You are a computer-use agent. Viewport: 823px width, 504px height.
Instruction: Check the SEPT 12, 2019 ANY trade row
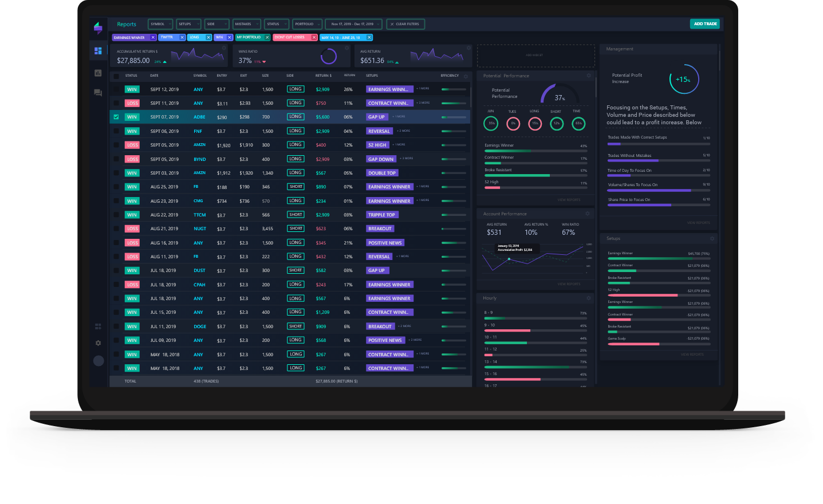[x=116, y=89]
